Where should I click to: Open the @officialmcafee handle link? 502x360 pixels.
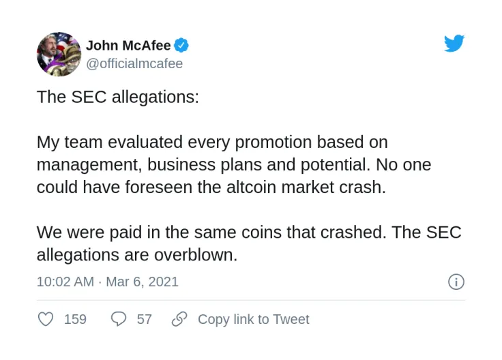(134, 63)
